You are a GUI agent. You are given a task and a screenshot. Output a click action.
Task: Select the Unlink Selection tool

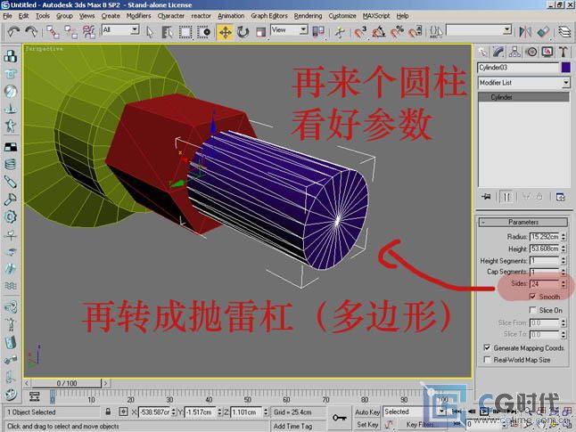point(70,32)
